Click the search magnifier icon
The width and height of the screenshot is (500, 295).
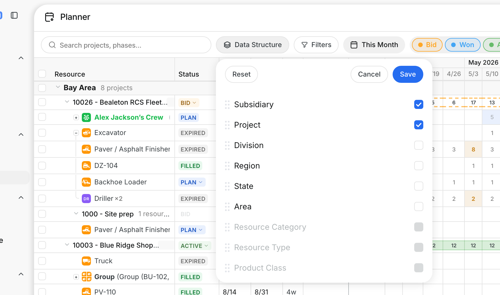click(52, 45)
